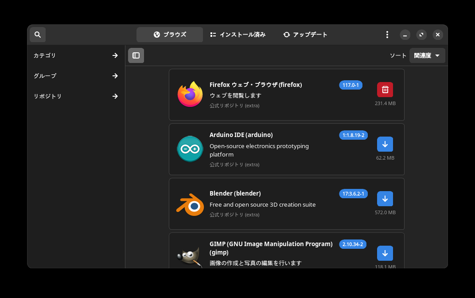Image resolution: width=475 pixels, height=298 pixels.
Task: Click the 62.2 MB size text
Action: click(x=385, y=158)
